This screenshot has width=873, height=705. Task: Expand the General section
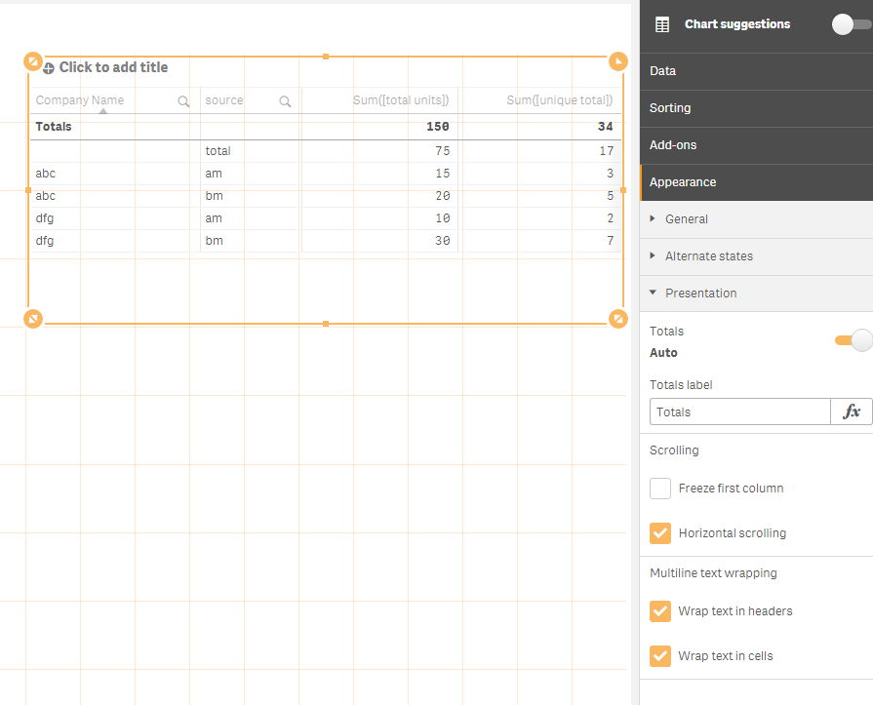click(x=687, y=219)
